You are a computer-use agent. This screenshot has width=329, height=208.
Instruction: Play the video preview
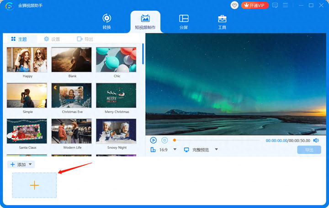tap(154, 140)
